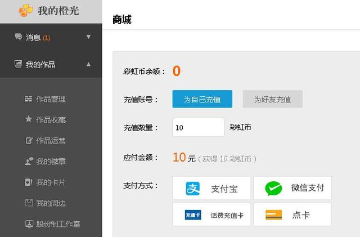Image resolution: width=360 pixels, height=237 pixels.
Task: Choose 话费充值卡 payment method
Action: (x=211, y=214)
